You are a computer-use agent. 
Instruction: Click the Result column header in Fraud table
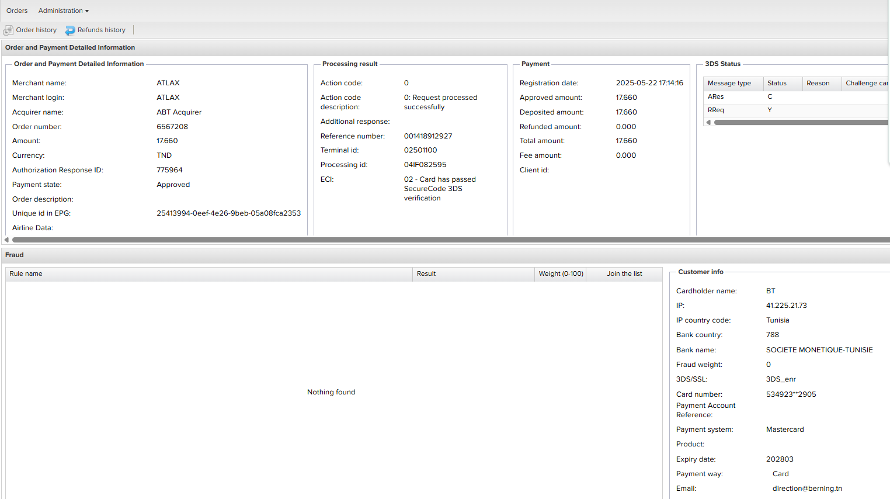click(473, 273)
